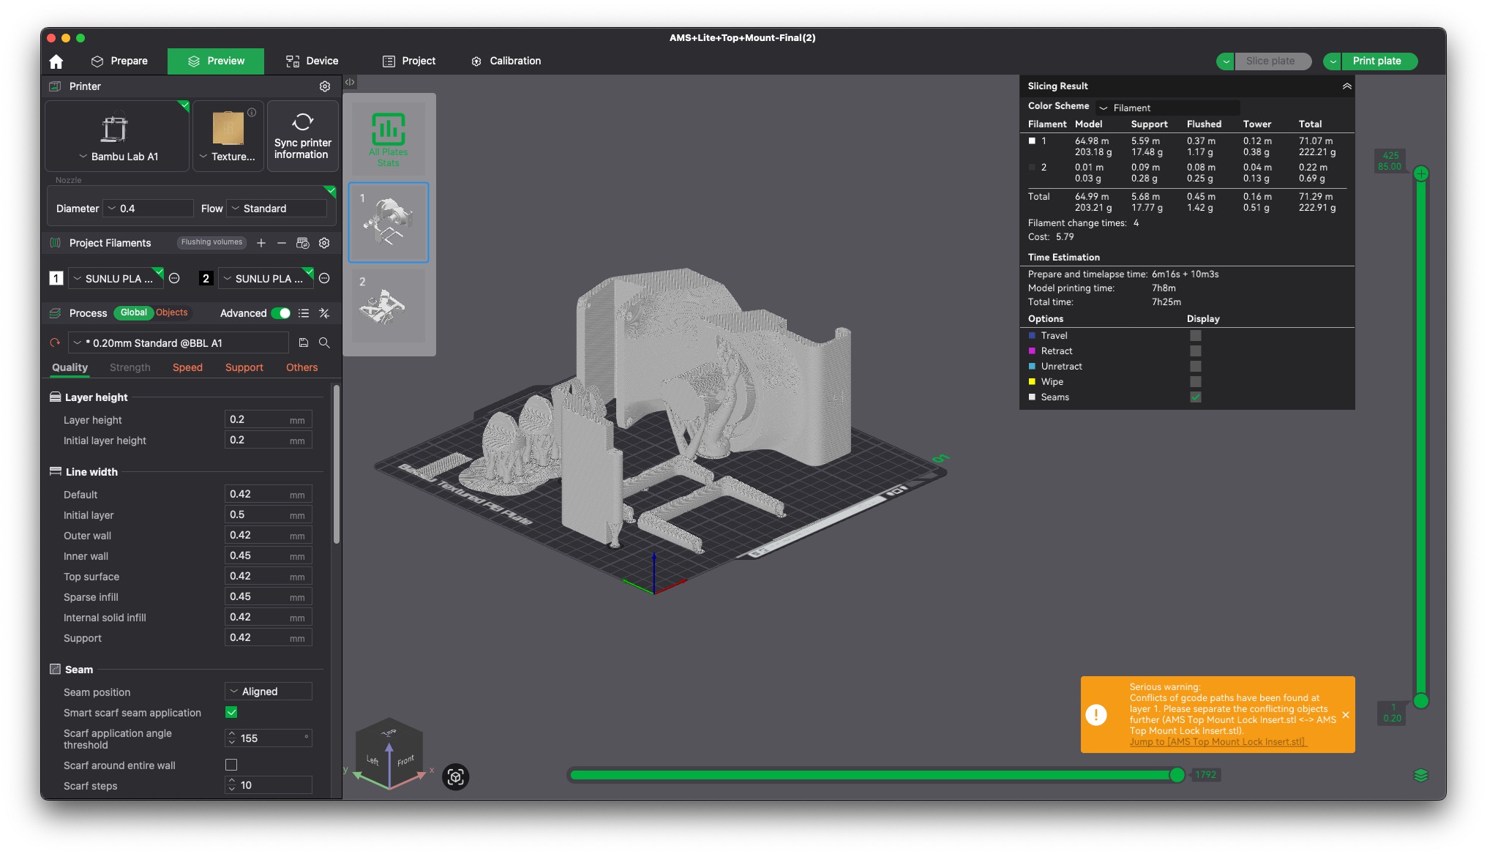1487x854 pixels.
Task: Enable Scarf around entire wall checkbox
Action: point(231,765)
